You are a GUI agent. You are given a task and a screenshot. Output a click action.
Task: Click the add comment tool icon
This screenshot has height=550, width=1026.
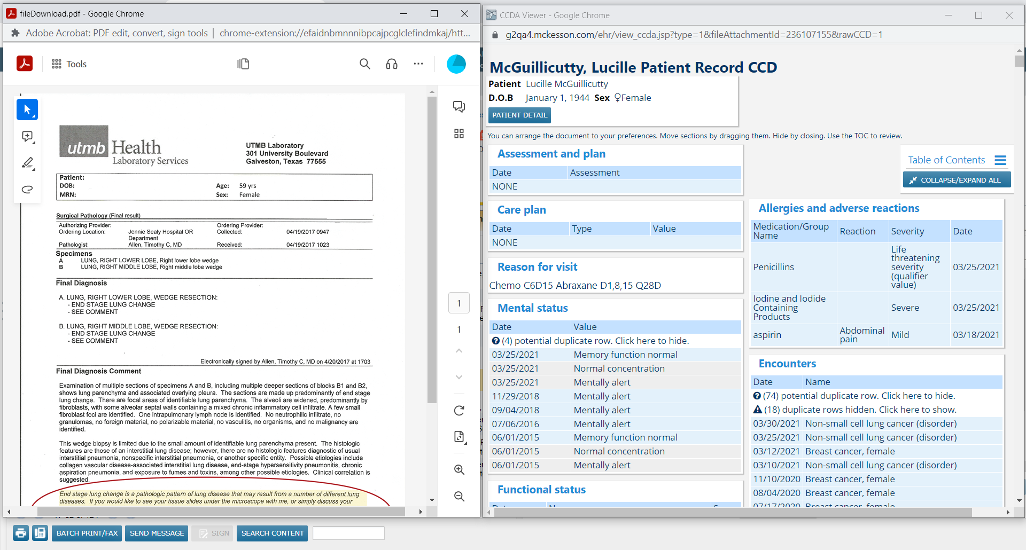point(27,137)
